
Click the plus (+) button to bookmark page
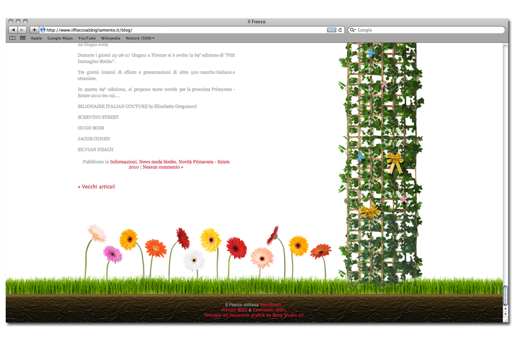click(35, 30)
